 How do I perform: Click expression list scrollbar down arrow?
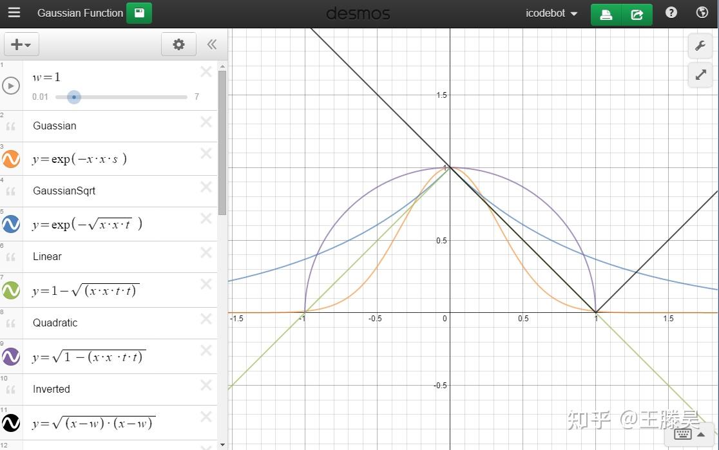pyautogui.click(x=222, y=444)
